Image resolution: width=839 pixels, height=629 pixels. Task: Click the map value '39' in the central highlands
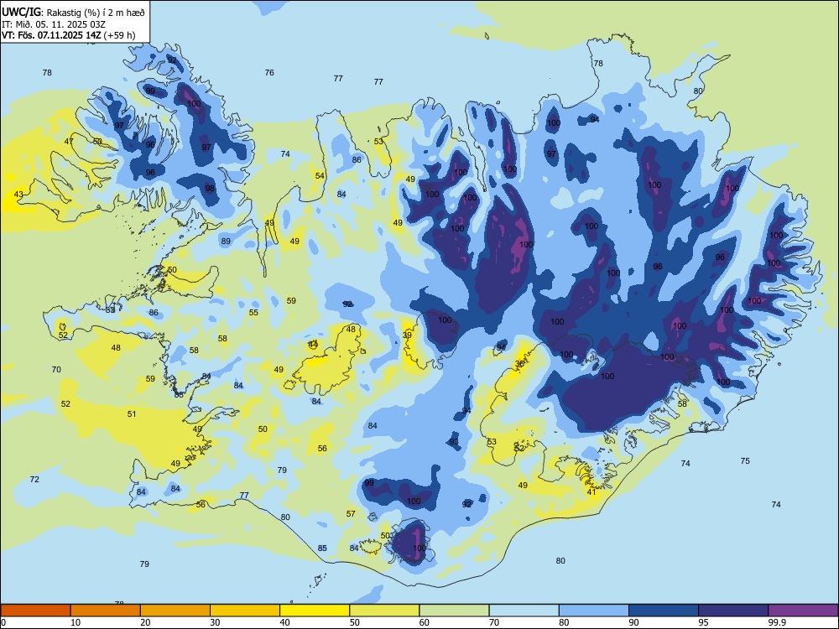407,335
